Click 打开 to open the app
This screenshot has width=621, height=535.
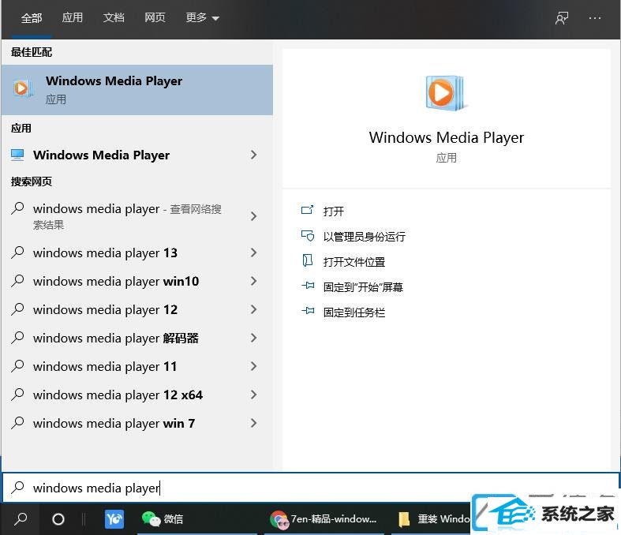[x=334, y=211]
